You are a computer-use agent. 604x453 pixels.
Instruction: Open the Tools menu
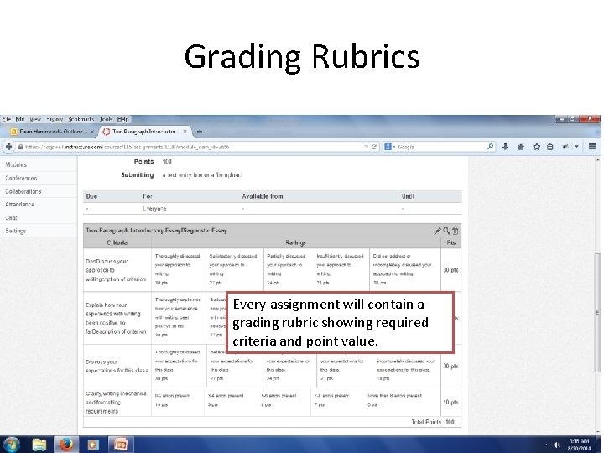coord(106,119)
